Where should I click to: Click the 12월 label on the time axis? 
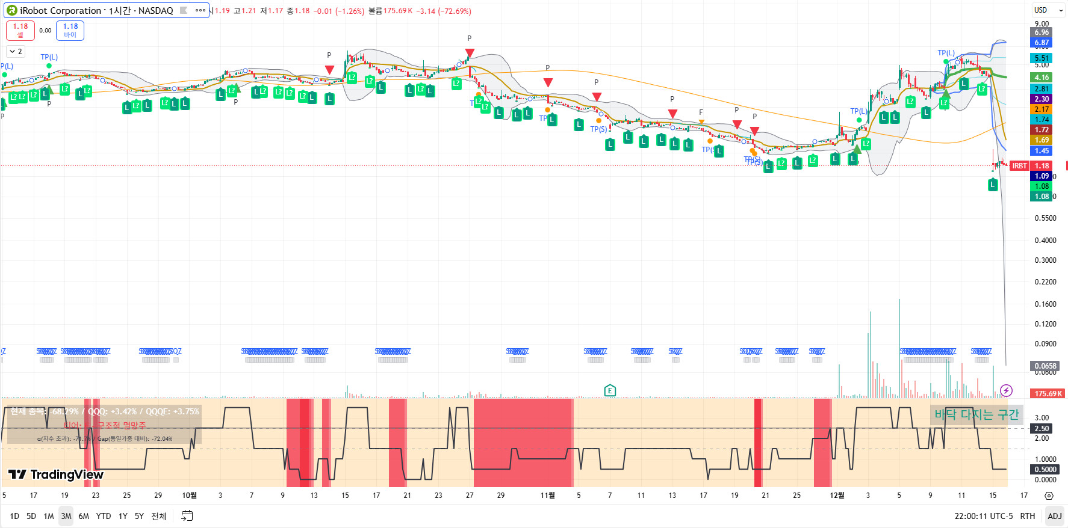pos(837,496)
